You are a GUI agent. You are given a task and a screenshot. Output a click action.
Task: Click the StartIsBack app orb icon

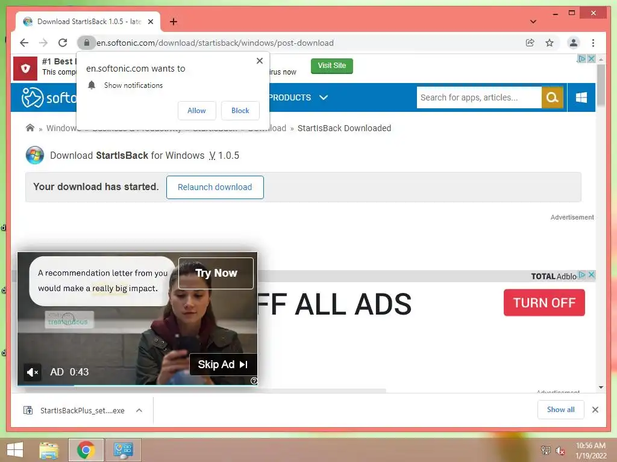tap(35, 155)
